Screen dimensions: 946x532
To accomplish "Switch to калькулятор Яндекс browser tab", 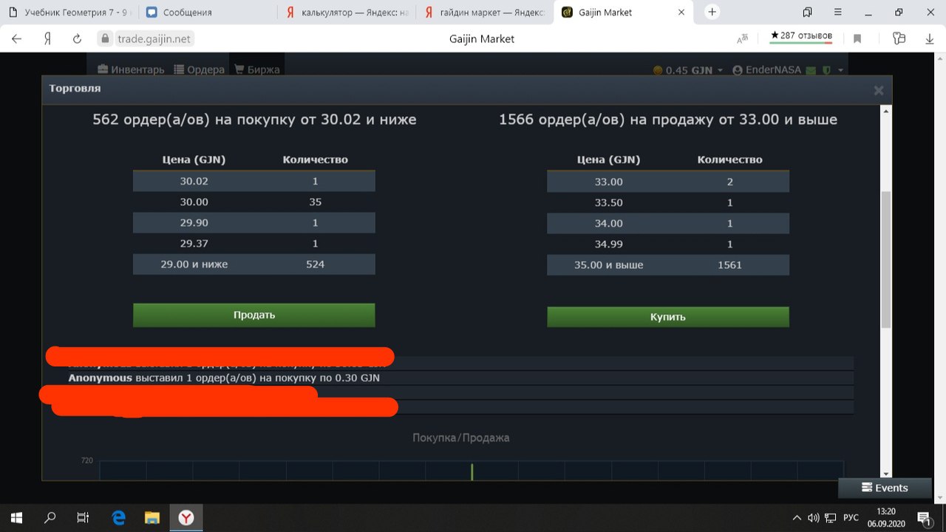I will click(347, 13).
